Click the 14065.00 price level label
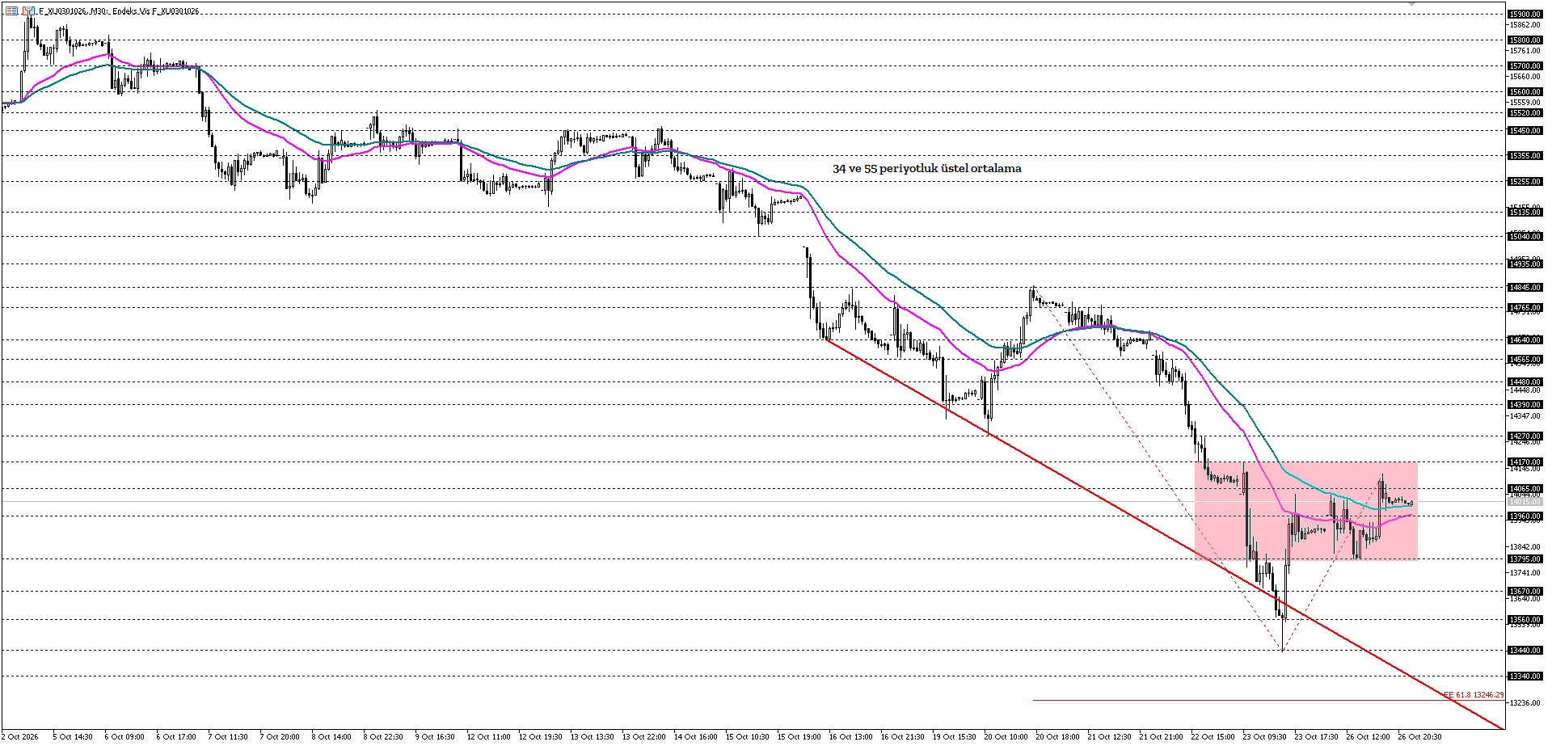1552x746 pixels. click(x=1525, y=489)
